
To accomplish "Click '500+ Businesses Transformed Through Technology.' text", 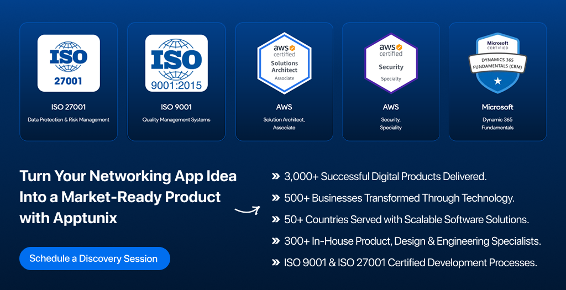I will click(399, 198).
